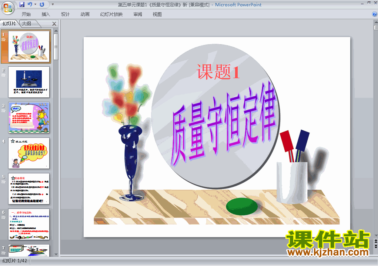Open the Undo history dropdown arrow

[36, 4]
